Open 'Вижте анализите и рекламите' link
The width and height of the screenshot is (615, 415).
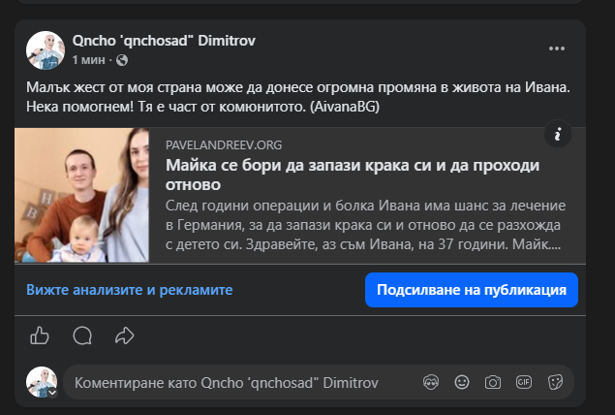[130, 290]
